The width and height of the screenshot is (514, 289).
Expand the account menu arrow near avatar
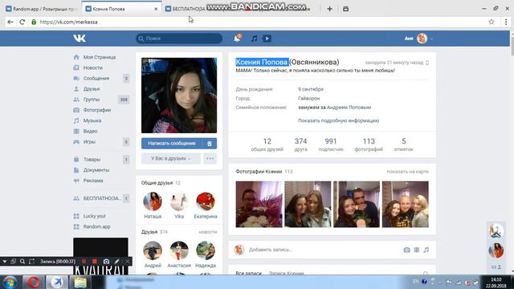[431, 39]
